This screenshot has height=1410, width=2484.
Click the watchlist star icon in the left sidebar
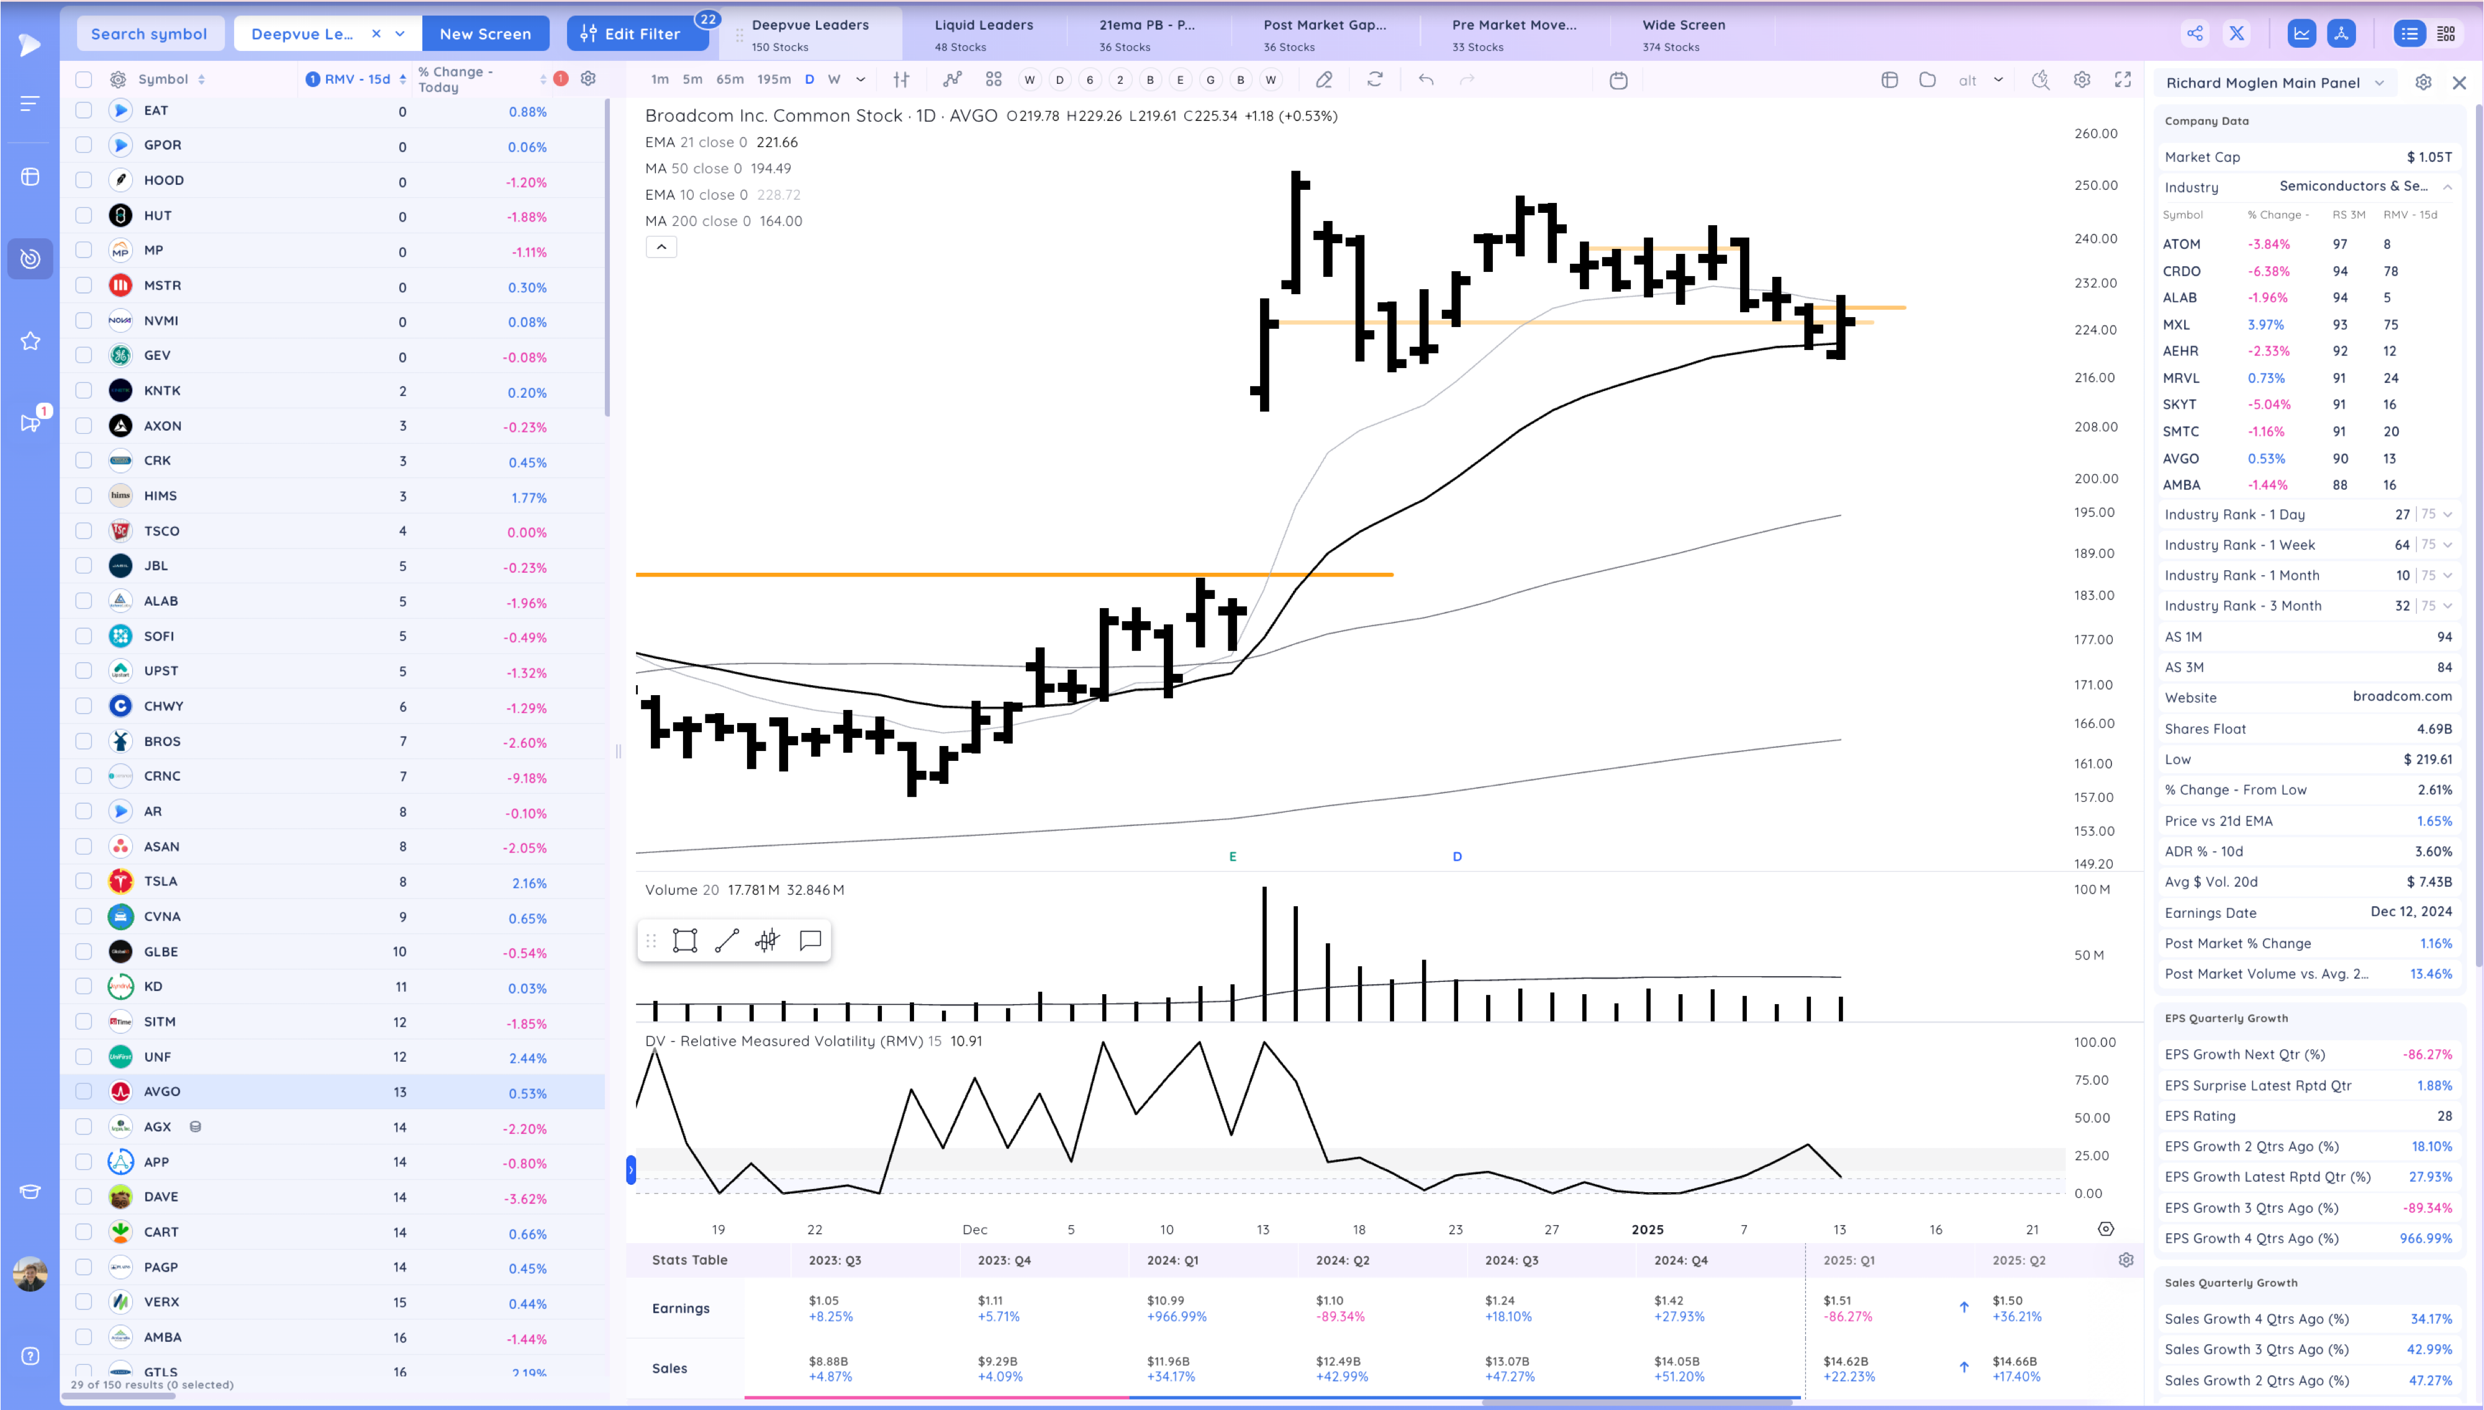click(x=30, y=341)
